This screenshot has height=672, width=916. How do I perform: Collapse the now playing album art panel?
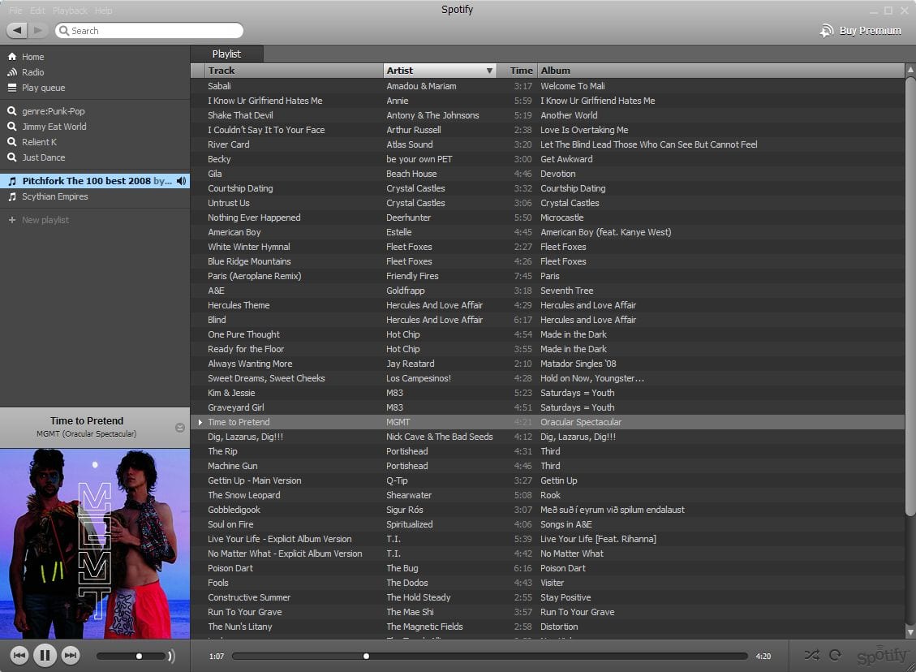click(x=180, y=428)
